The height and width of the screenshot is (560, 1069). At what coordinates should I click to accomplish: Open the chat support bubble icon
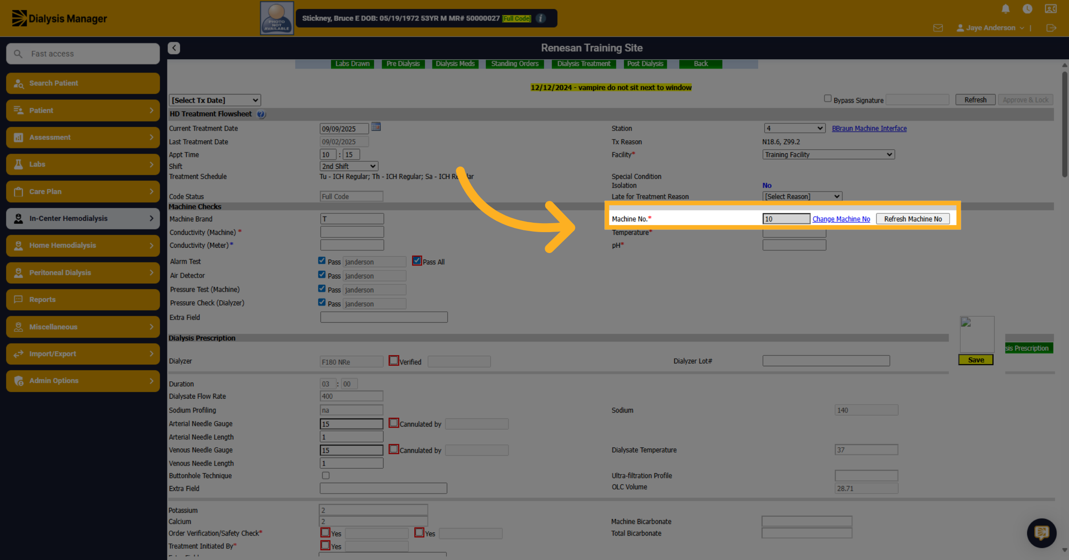click(x=1041, y=533)
